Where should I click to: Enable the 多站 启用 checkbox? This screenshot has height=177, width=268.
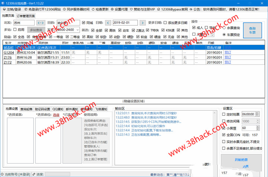15,29
